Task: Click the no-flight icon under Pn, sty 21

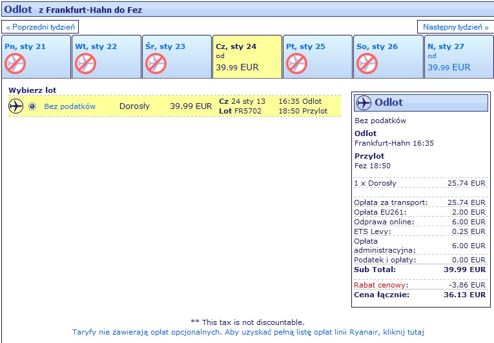Action: [x=15, y=64]
